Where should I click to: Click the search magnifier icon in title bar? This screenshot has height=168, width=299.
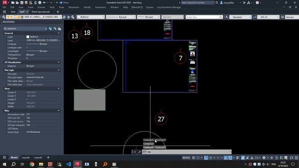(217, 3)
